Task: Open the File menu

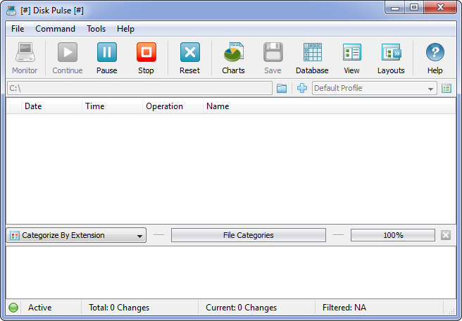Action: pyautogui.click(x=18, y=29)
